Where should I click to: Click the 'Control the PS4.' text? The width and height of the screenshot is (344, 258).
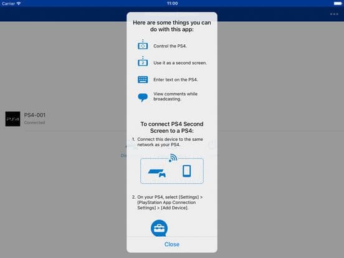point(170,46)
